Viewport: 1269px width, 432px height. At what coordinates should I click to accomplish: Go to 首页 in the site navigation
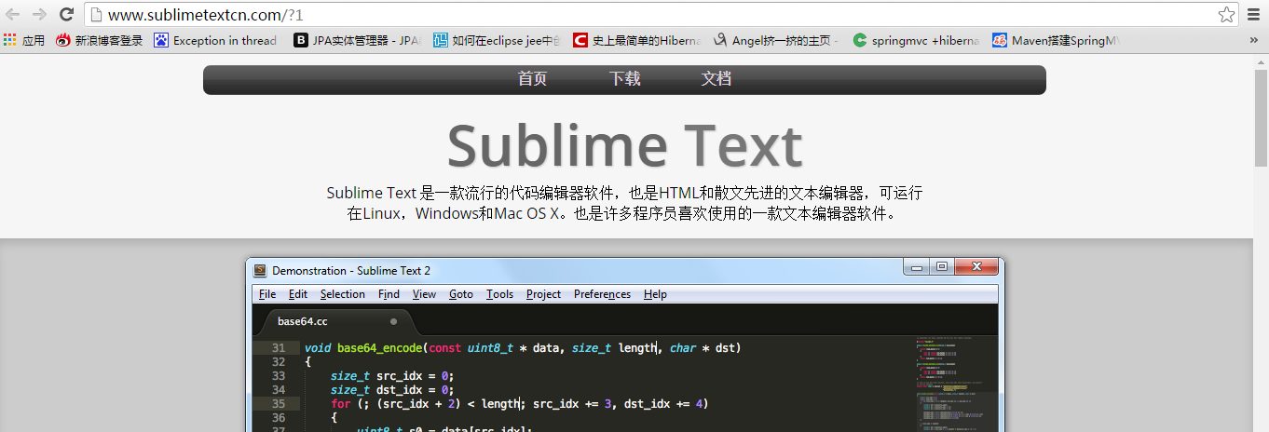pos(533,79)
